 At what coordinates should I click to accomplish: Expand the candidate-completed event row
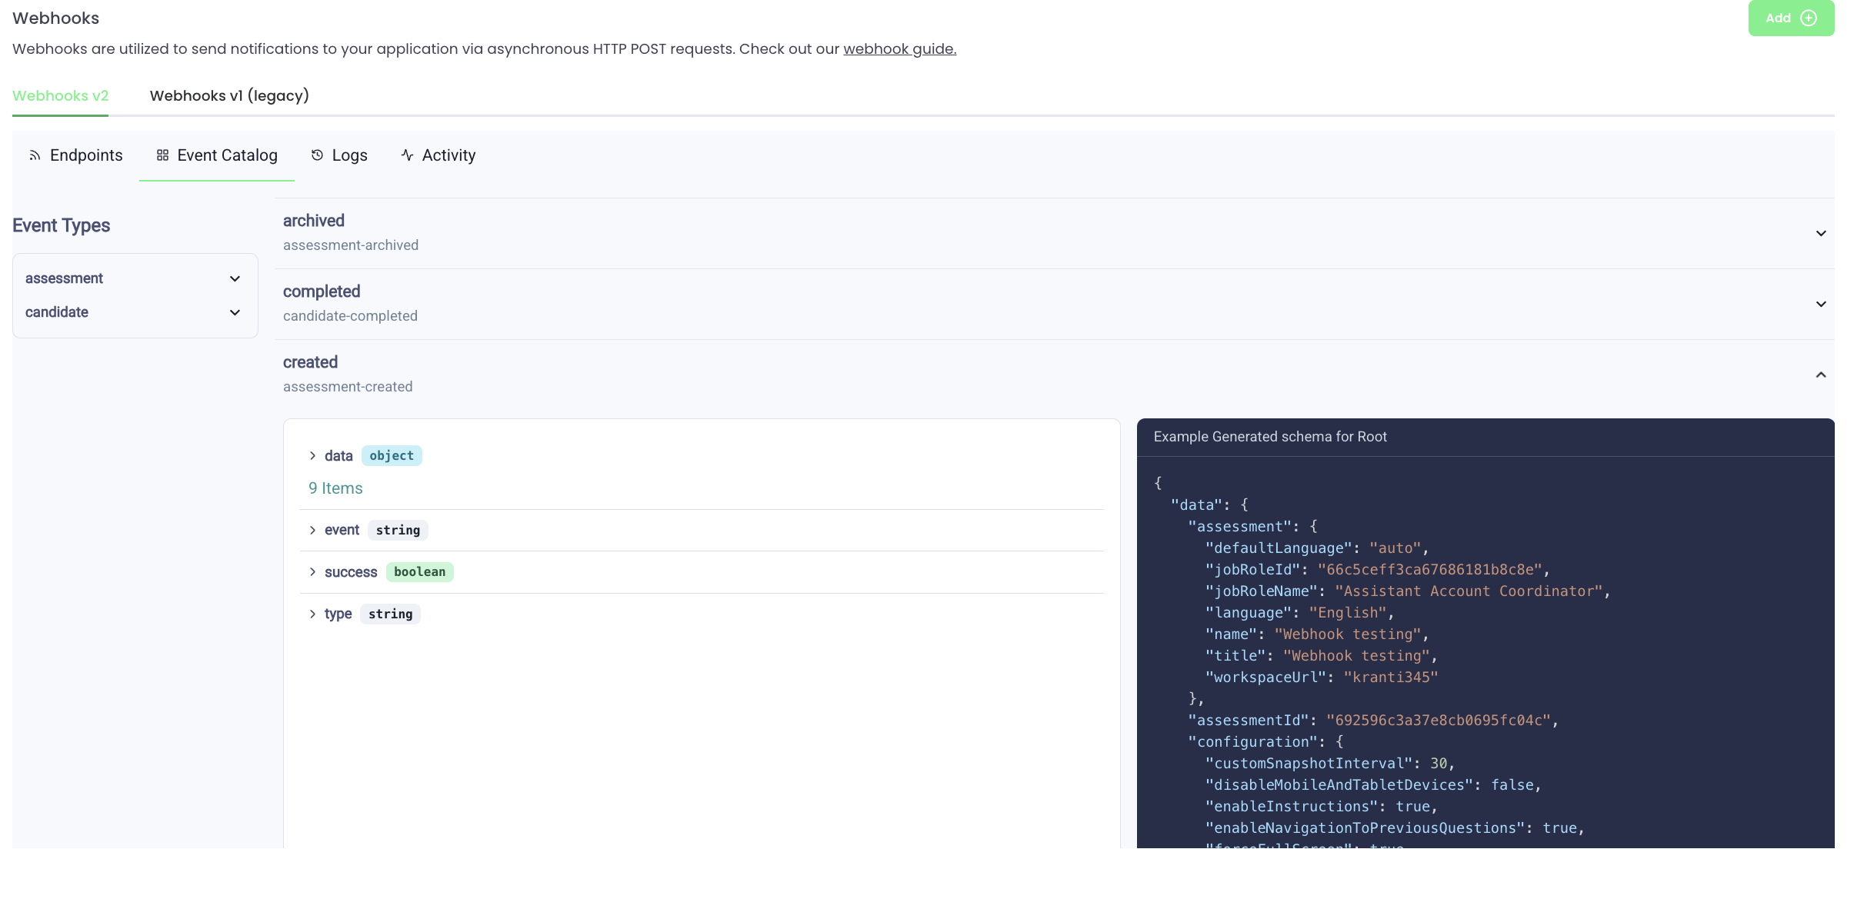1821,305
